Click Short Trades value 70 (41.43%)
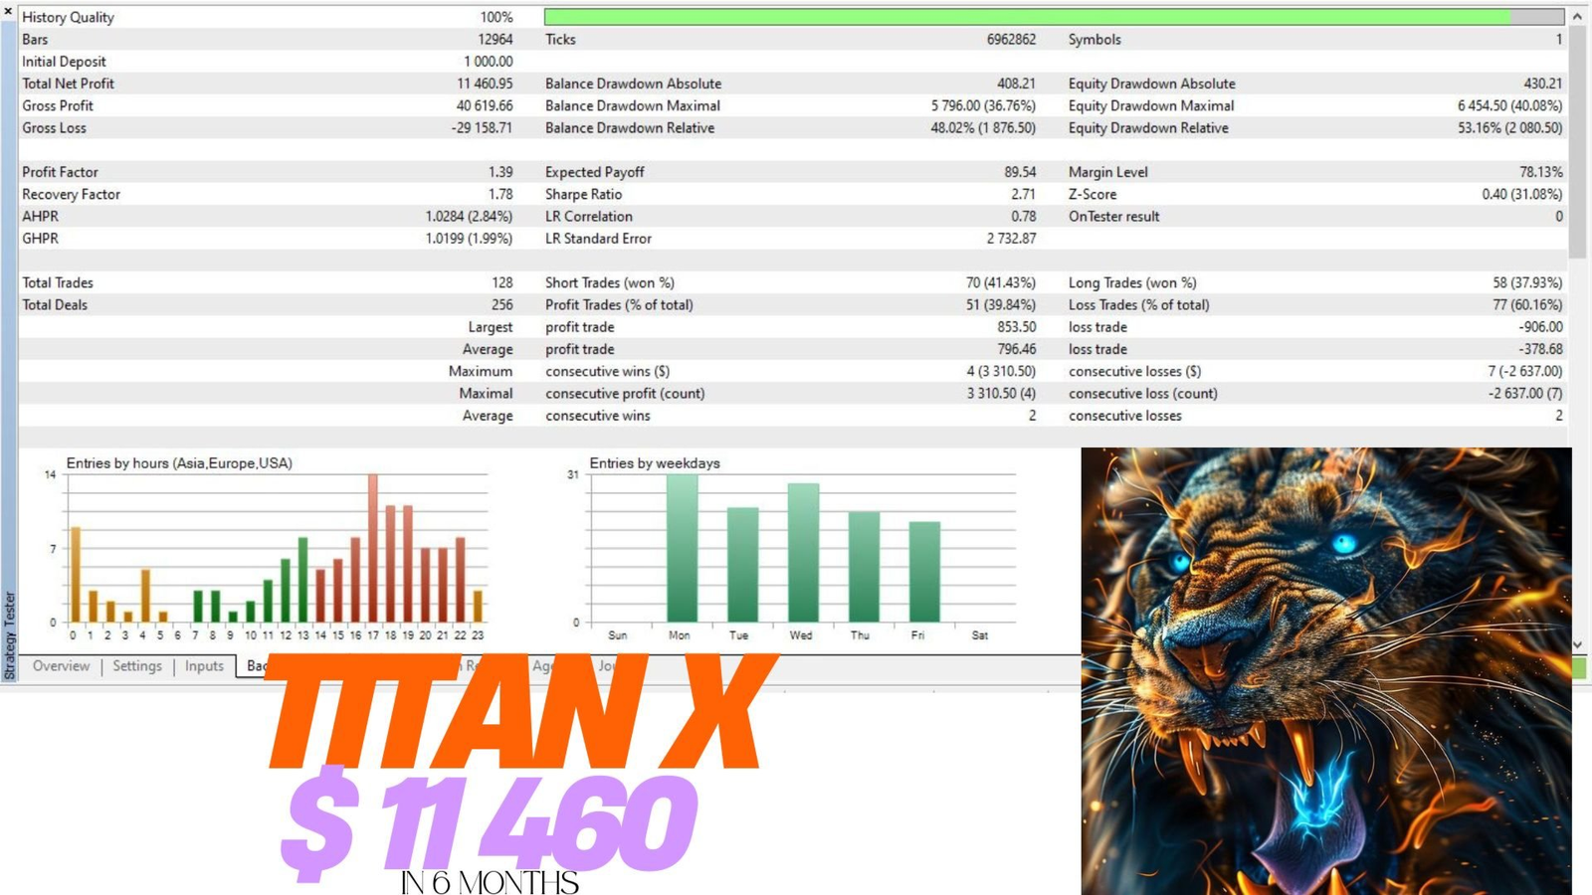 click(x=1001, y=282)
